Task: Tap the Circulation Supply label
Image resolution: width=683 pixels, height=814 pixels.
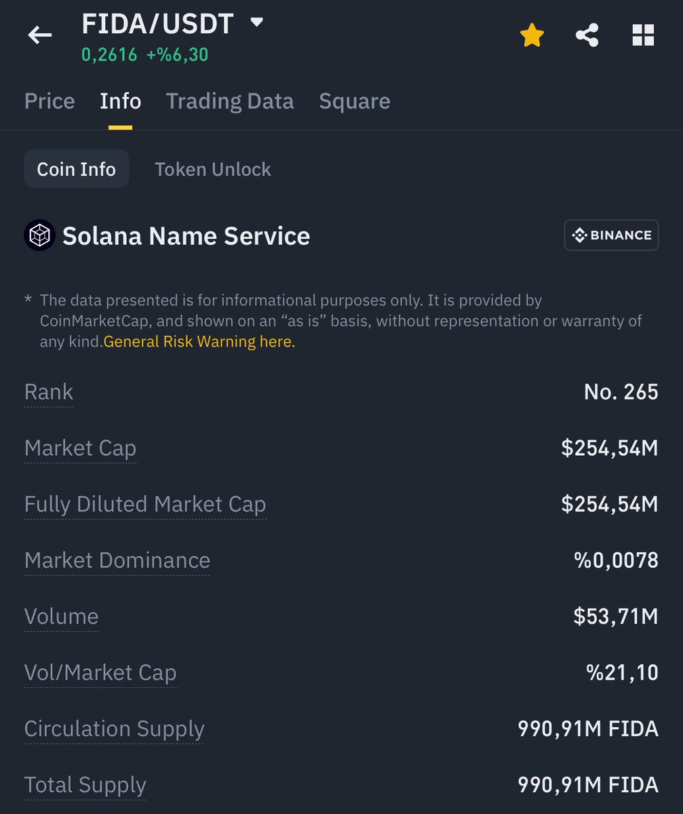Action: click(x=114, y=729)
